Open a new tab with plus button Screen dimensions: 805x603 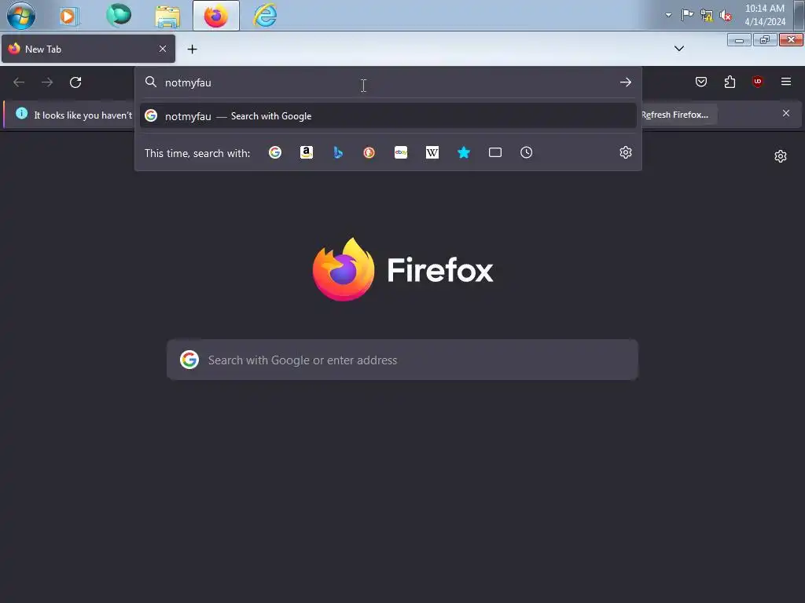coord(192,49)
